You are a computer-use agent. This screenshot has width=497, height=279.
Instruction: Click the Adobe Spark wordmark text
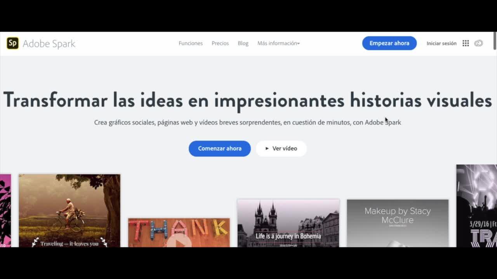(49, 43)
